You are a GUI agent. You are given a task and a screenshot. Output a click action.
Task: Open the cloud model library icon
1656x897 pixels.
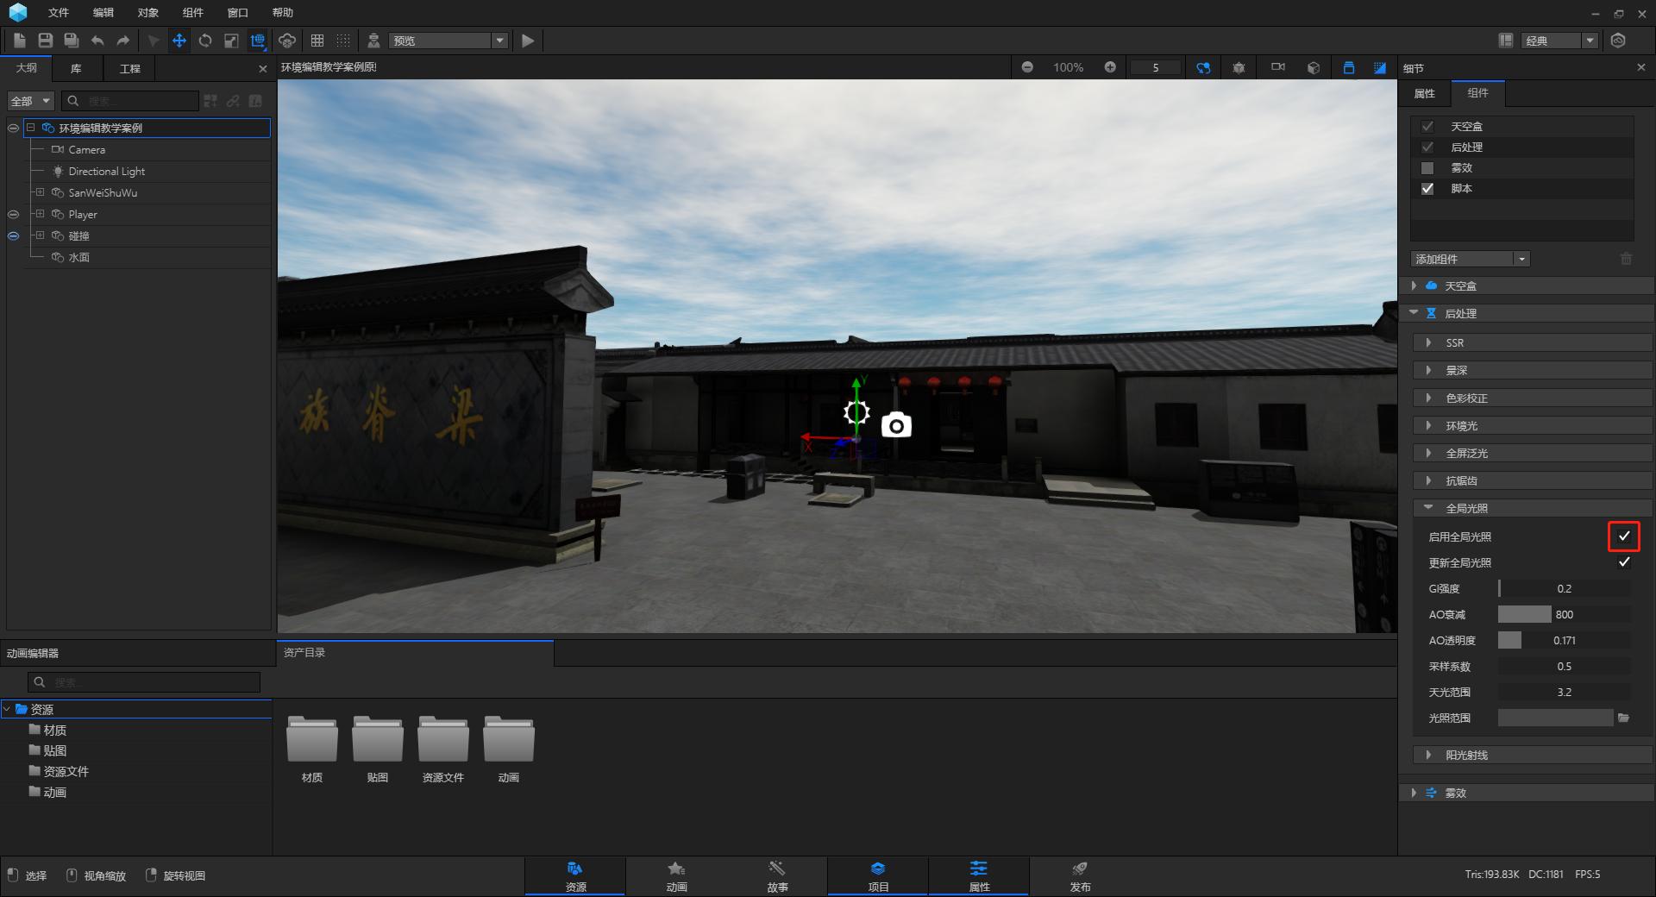coord(287,41)
